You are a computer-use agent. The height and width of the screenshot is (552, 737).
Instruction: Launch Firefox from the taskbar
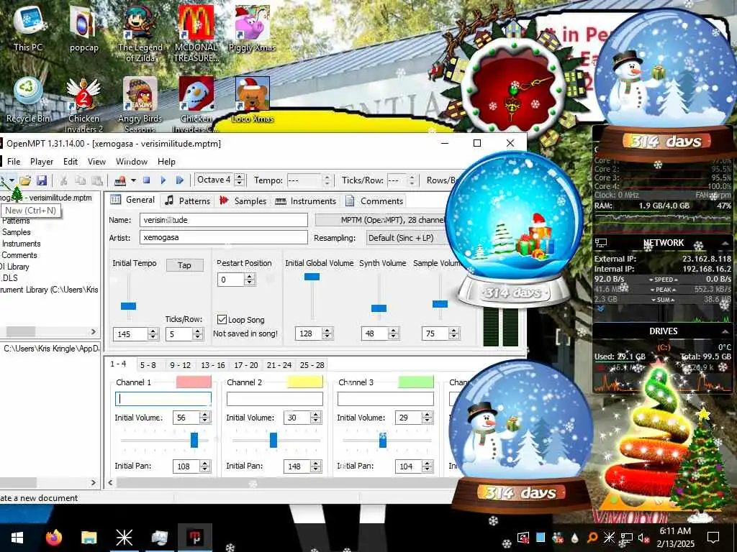[53, 538]
